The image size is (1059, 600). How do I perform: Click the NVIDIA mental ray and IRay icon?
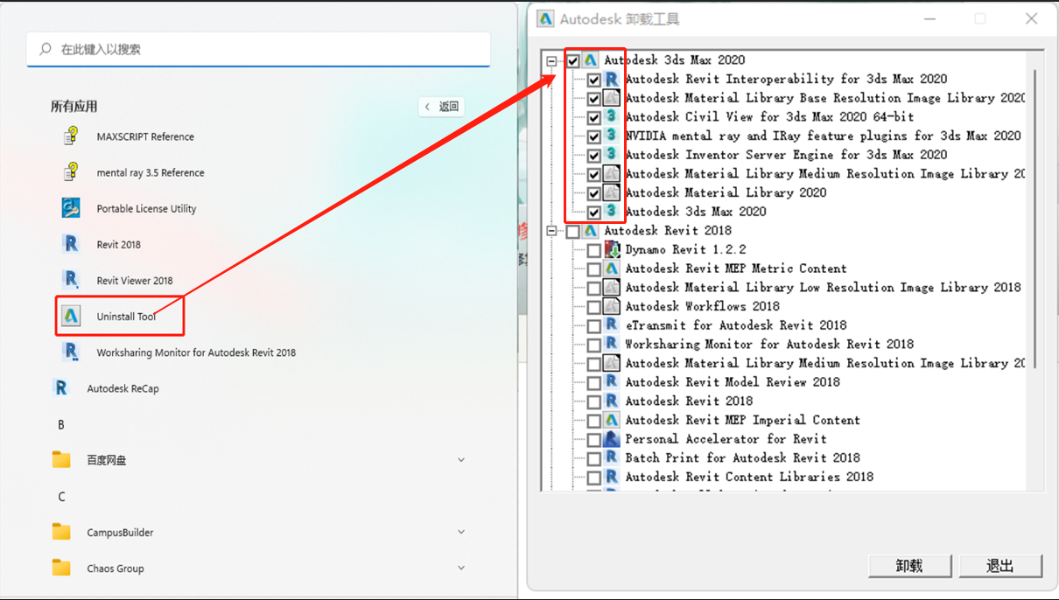[612, 136]
